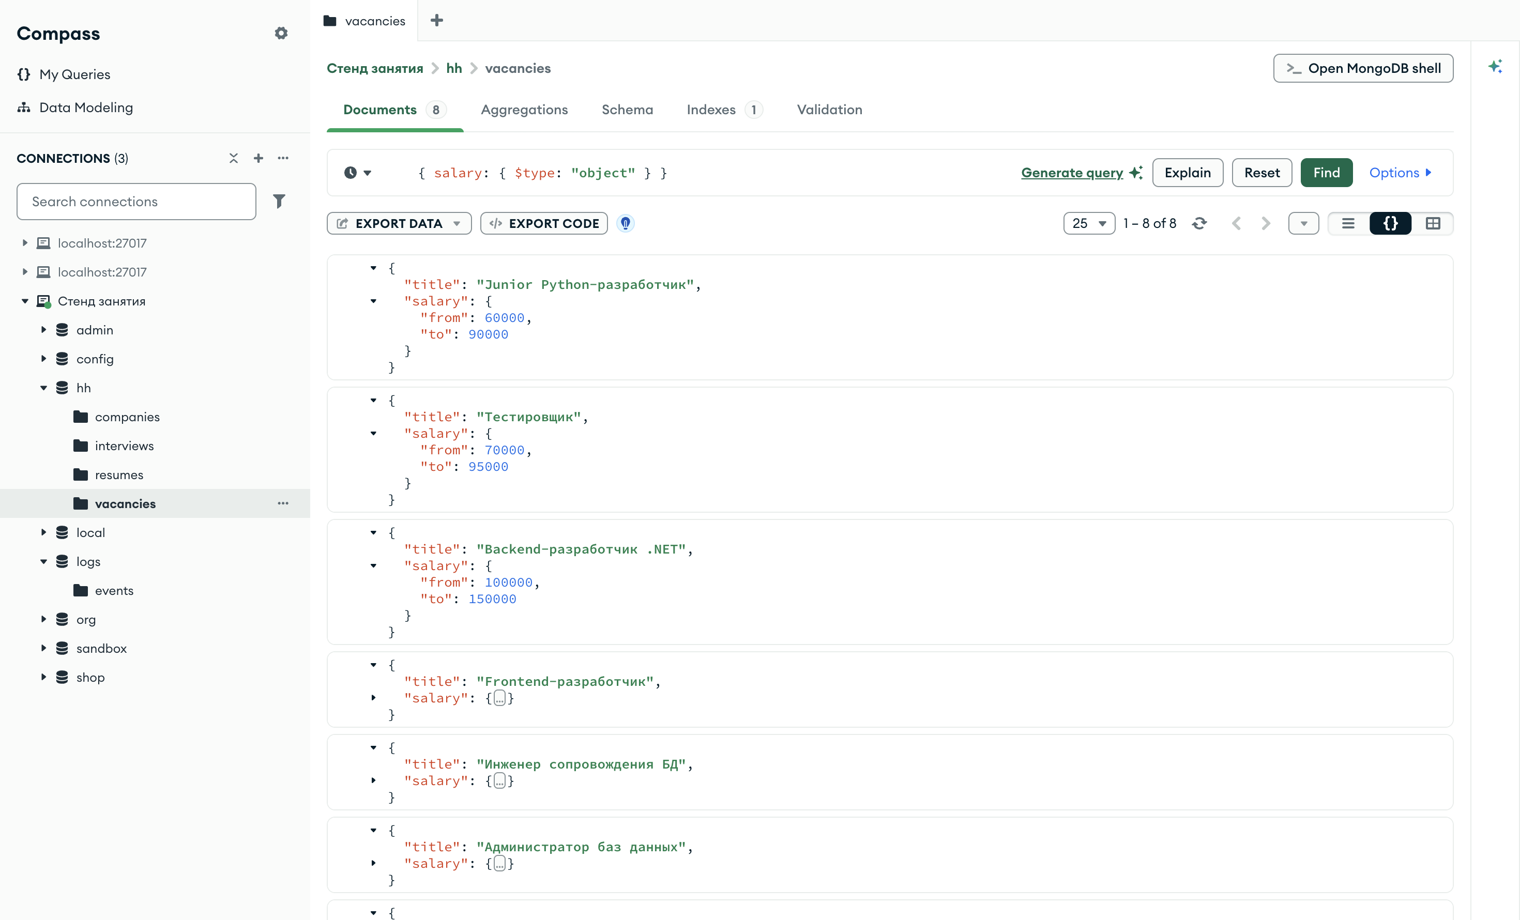The height and width of the screenshot is (920, 1520).
Task: Switch to table view
Action: click(x=1433, y=223)
